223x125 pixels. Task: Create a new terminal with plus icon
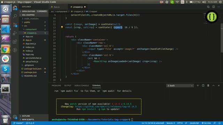pyautogui.click(x=198, y=85)
